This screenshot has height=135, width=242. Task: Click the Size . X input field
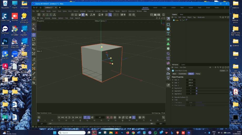[191, 80]
